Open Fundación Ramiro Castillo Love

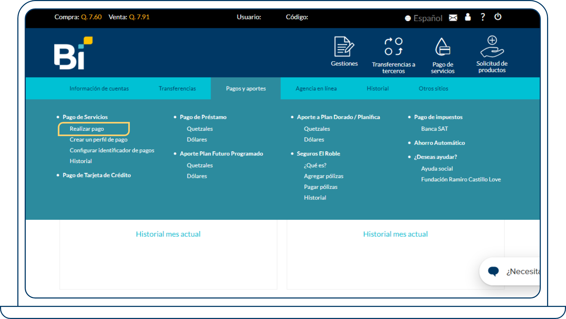(x=461, y=179)
